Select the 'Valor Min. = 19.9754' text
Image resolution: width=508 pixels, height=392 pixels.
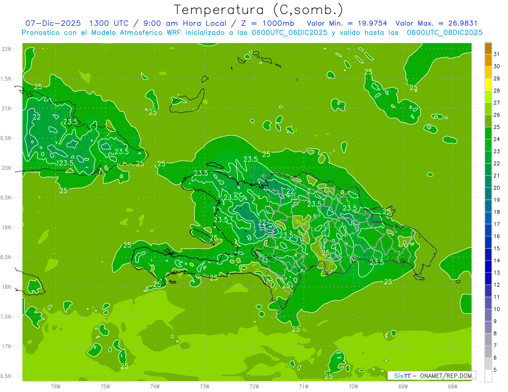[x=347, y=23]
